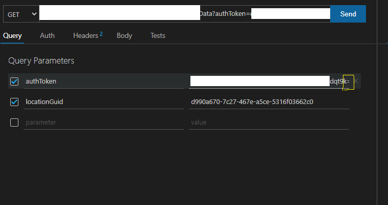Switch to the Body tab
Image resolution: width=388 pixels, height=205 pixels.
(x=124, y=36)
